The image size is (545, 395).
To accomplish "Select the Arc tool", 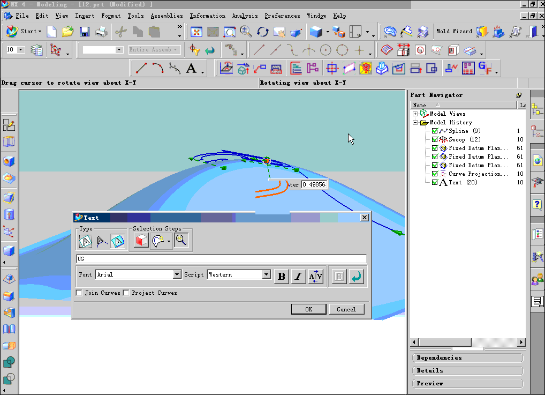I will coord(157,68).
